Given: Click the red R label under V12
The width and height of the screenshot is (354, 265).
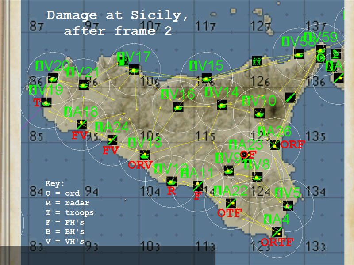Looking at the screenshot, I should [172, 191].
